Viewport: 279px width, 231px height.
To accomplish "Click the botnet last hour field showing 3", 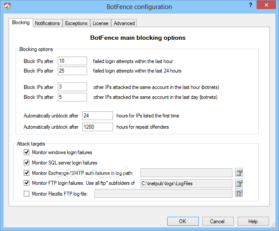I will pos(72,87).
